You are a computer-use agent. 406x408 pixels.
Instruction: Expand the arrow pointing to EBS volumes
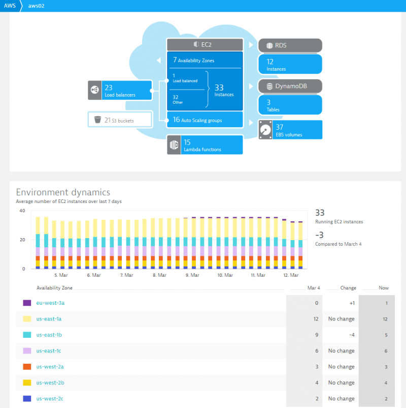pyautogui.click(x=251, y=123)
